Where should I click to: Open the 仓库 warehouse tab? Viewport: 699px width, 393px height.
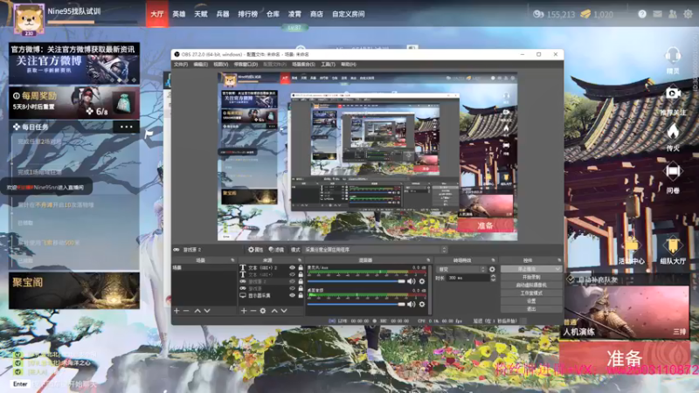click(273, 14)
